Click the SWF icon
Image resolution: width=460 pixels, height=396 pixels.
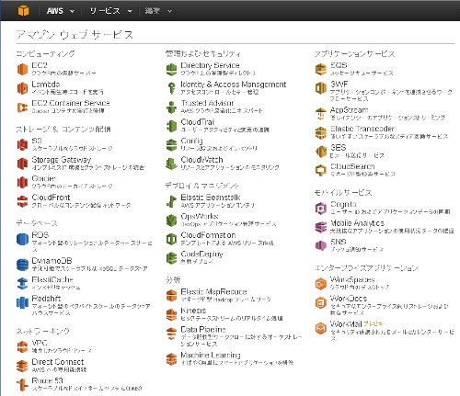pyautogui.click(x=321, y=88)
